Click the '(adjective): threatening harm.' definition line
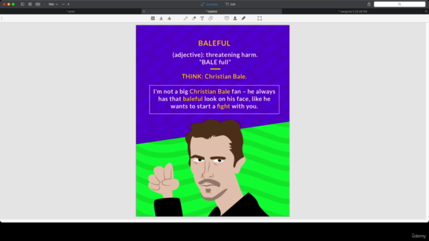Viewport: 429px width, 241px height. point(214,55)
